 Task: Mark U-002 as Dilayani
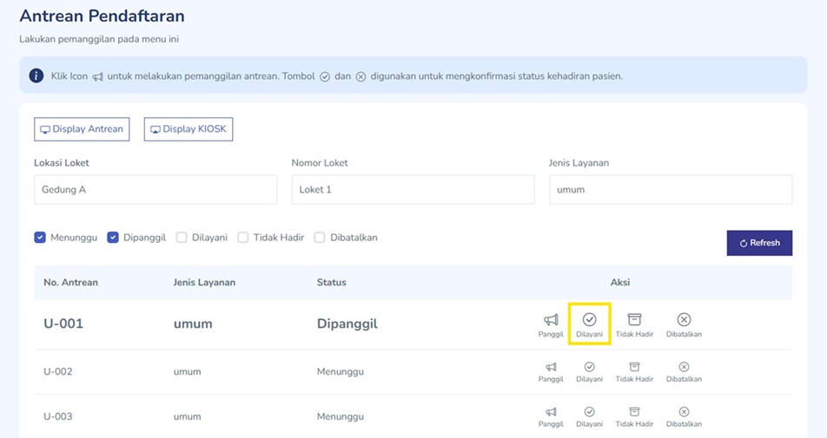pyautogui.click(x=589, y=367)
